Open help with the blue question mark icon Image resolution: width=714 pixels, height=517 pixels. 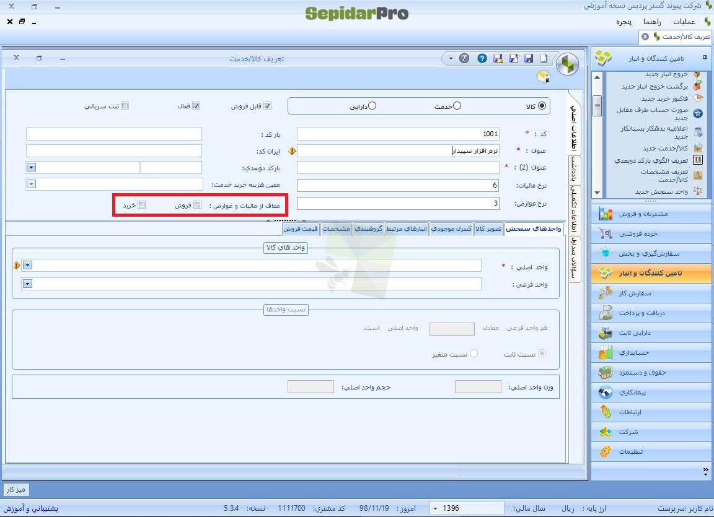[482, 58]
